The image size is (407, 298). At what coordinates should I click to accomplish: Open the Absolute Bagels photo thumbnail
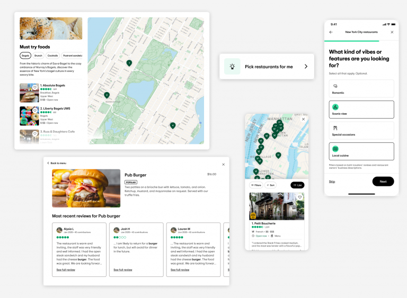tap(29, 93)
